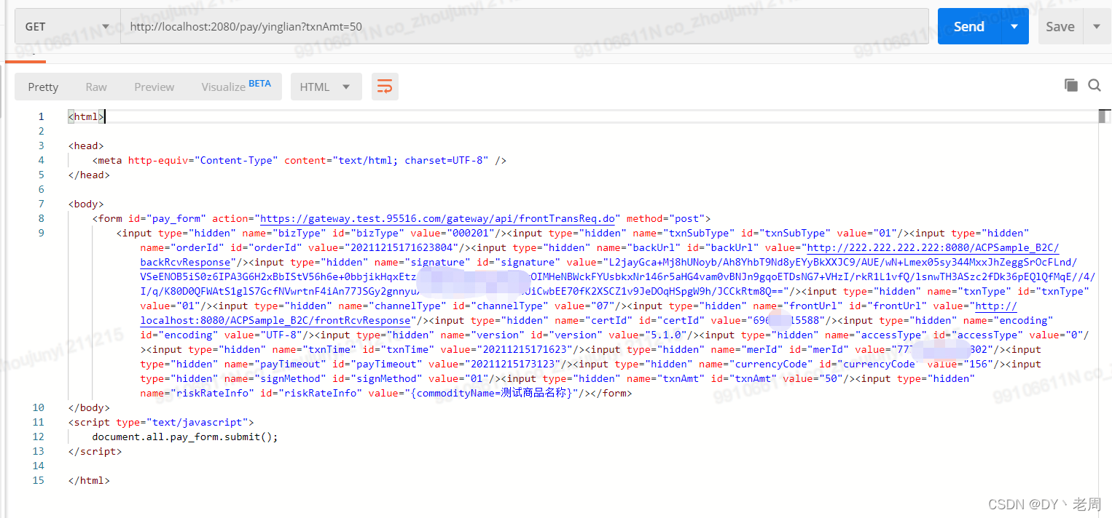1112x518 pixels.
Task: Click the meta Content-Type line
Action: click(299, 160)
